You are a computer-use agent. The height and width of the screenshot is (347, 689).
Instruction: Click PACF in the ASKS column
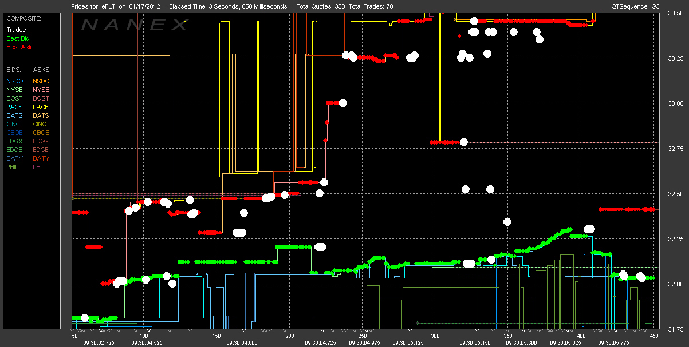41,107
